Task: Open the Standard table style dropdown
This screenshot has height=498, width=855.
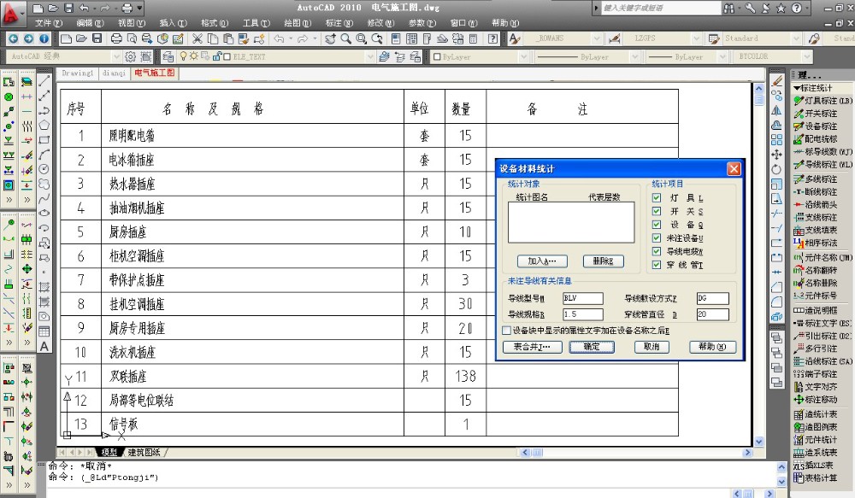Action: (x=796, y=38)
